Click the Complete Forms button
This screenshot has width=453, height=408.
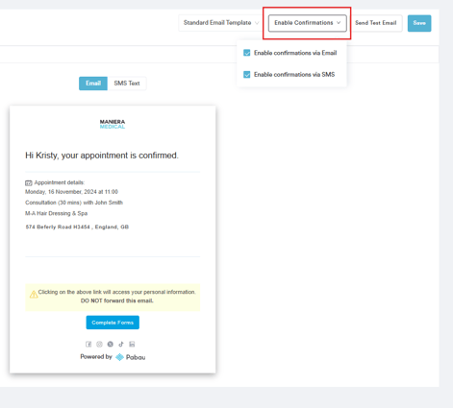click(113, 323)
